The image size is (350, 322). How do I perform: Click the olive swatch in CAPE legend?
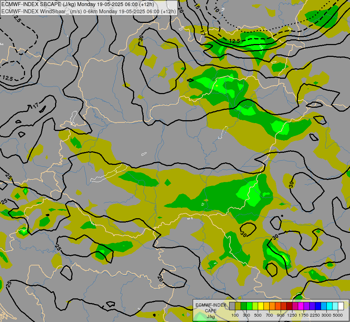point(238,306)
